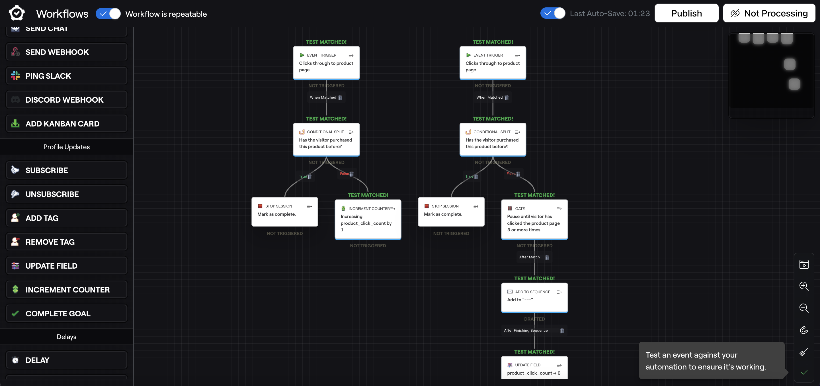
Task: Delete the After Match connection trash icon
Action: 547,257
